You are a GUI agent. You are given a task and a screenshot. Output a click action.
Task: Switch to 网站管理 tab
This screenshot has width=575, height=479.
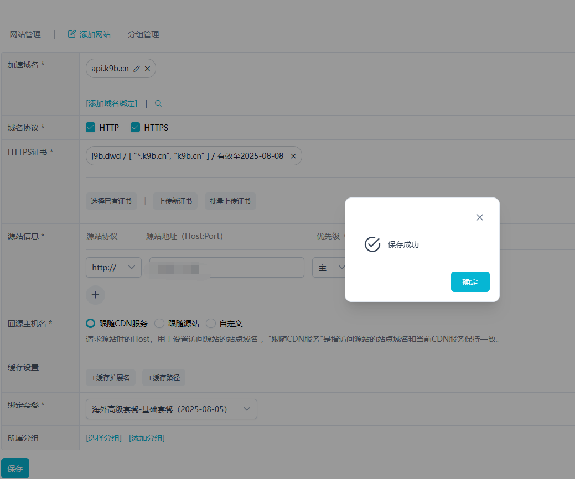click(x=25, y=34)
